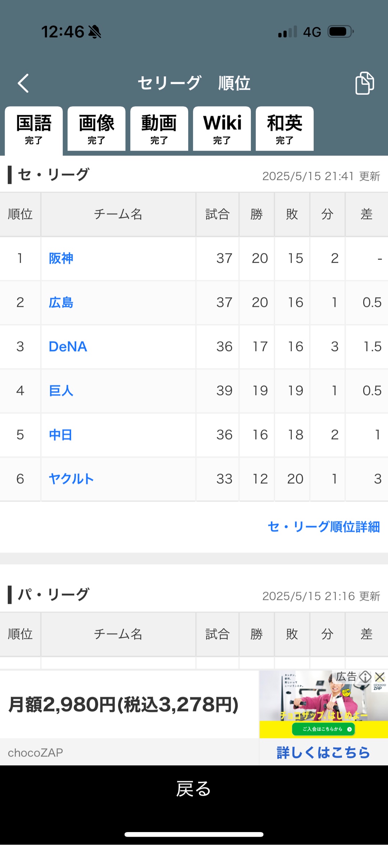The height and width of the screenshot is (845, 388).
Task: Close the chocoZAP ad with X icon
Action: [x=380, y=677]
